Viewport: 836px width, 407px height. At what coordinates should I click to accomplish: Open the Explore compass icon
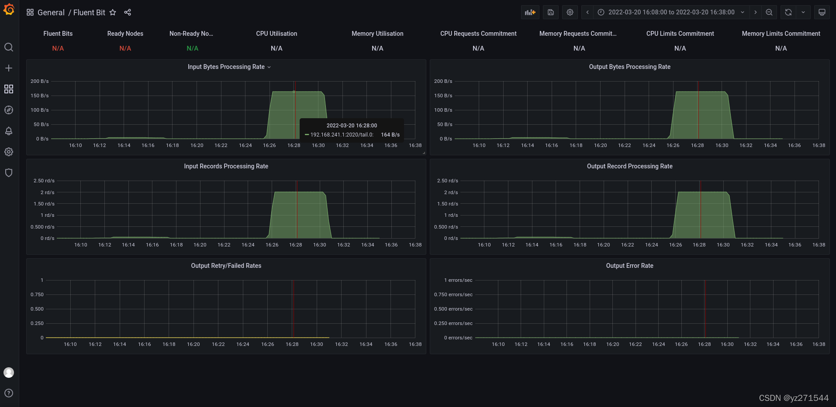9,110
